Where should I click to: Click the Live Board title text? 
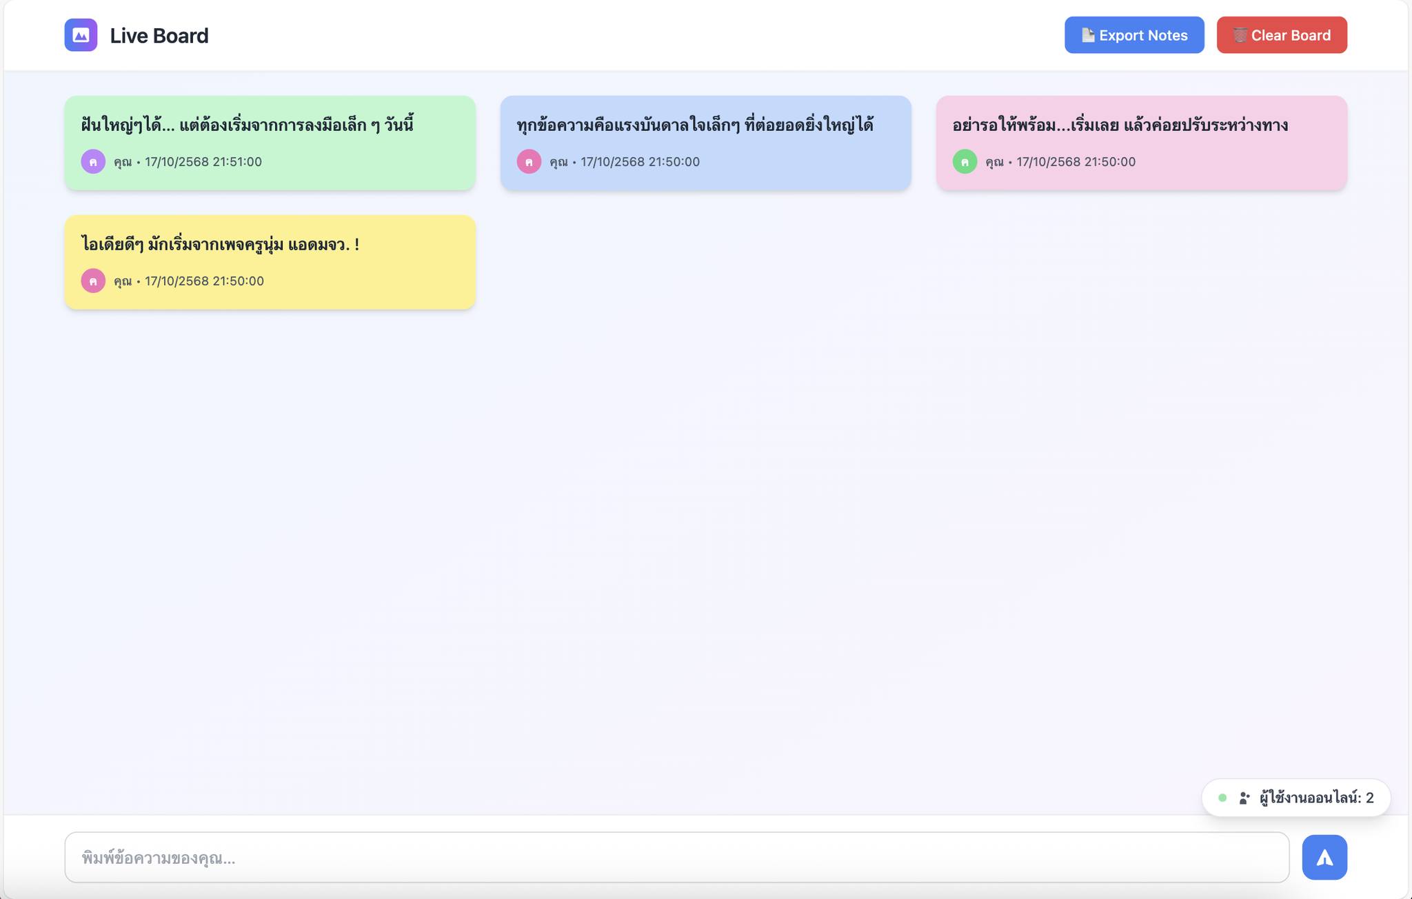[159, 36]
